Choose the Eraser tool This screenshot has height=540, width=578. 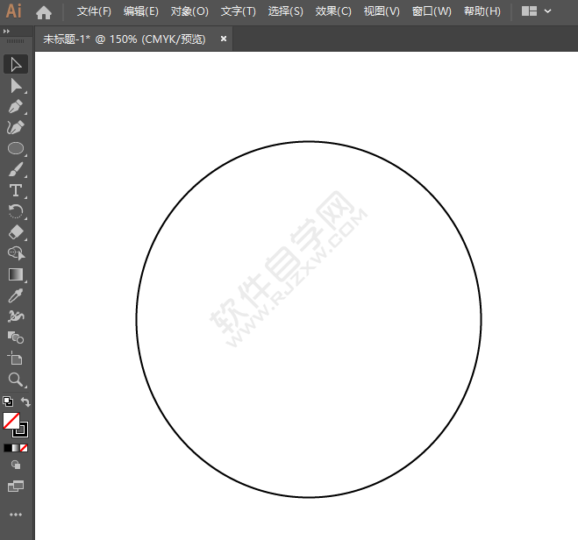pyautogui.click(x=16, y=232)
